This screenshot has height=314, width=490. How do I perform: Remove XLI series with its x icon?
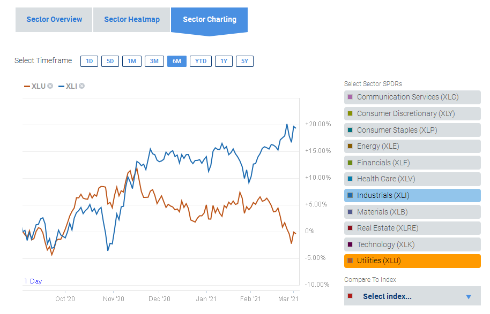[81, 86]
